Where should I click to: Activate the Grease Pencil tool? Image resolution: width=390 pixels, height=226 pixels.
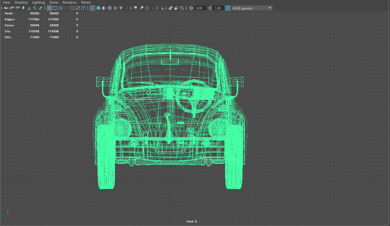click(x=40, y=8)
